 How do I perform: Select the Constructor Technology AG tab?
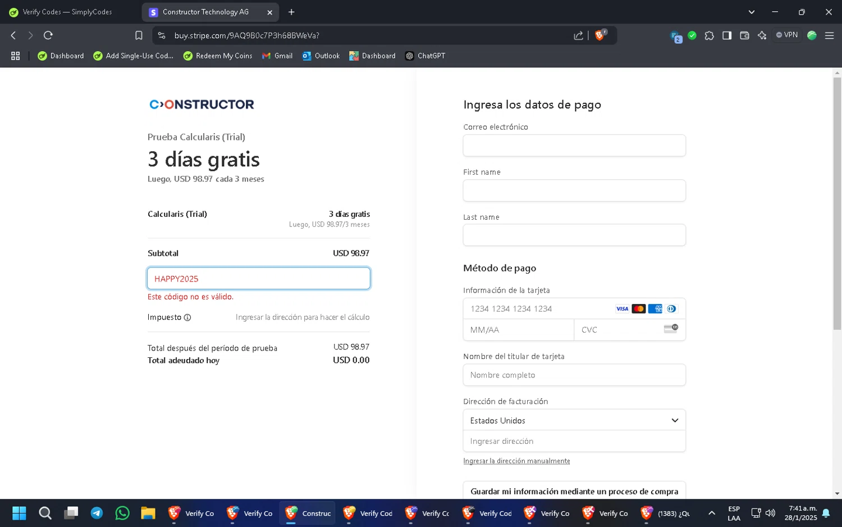point(205,12)
